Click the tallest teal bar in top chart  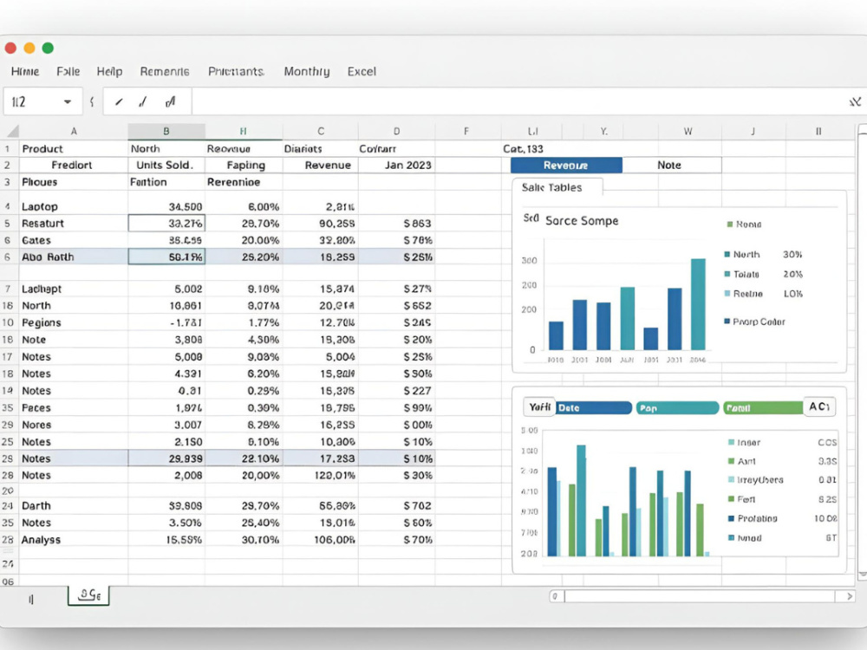(x=698, y=304)
